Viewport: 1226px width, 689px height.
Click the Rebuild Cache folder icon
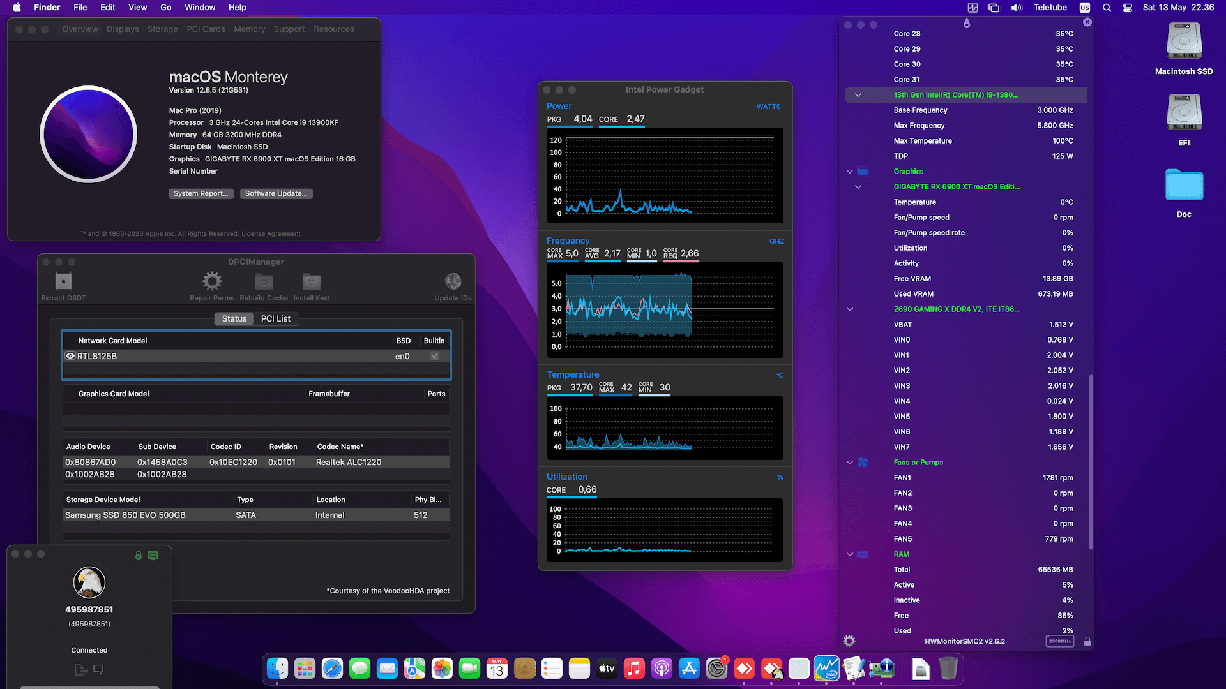[x=264, y=281]
